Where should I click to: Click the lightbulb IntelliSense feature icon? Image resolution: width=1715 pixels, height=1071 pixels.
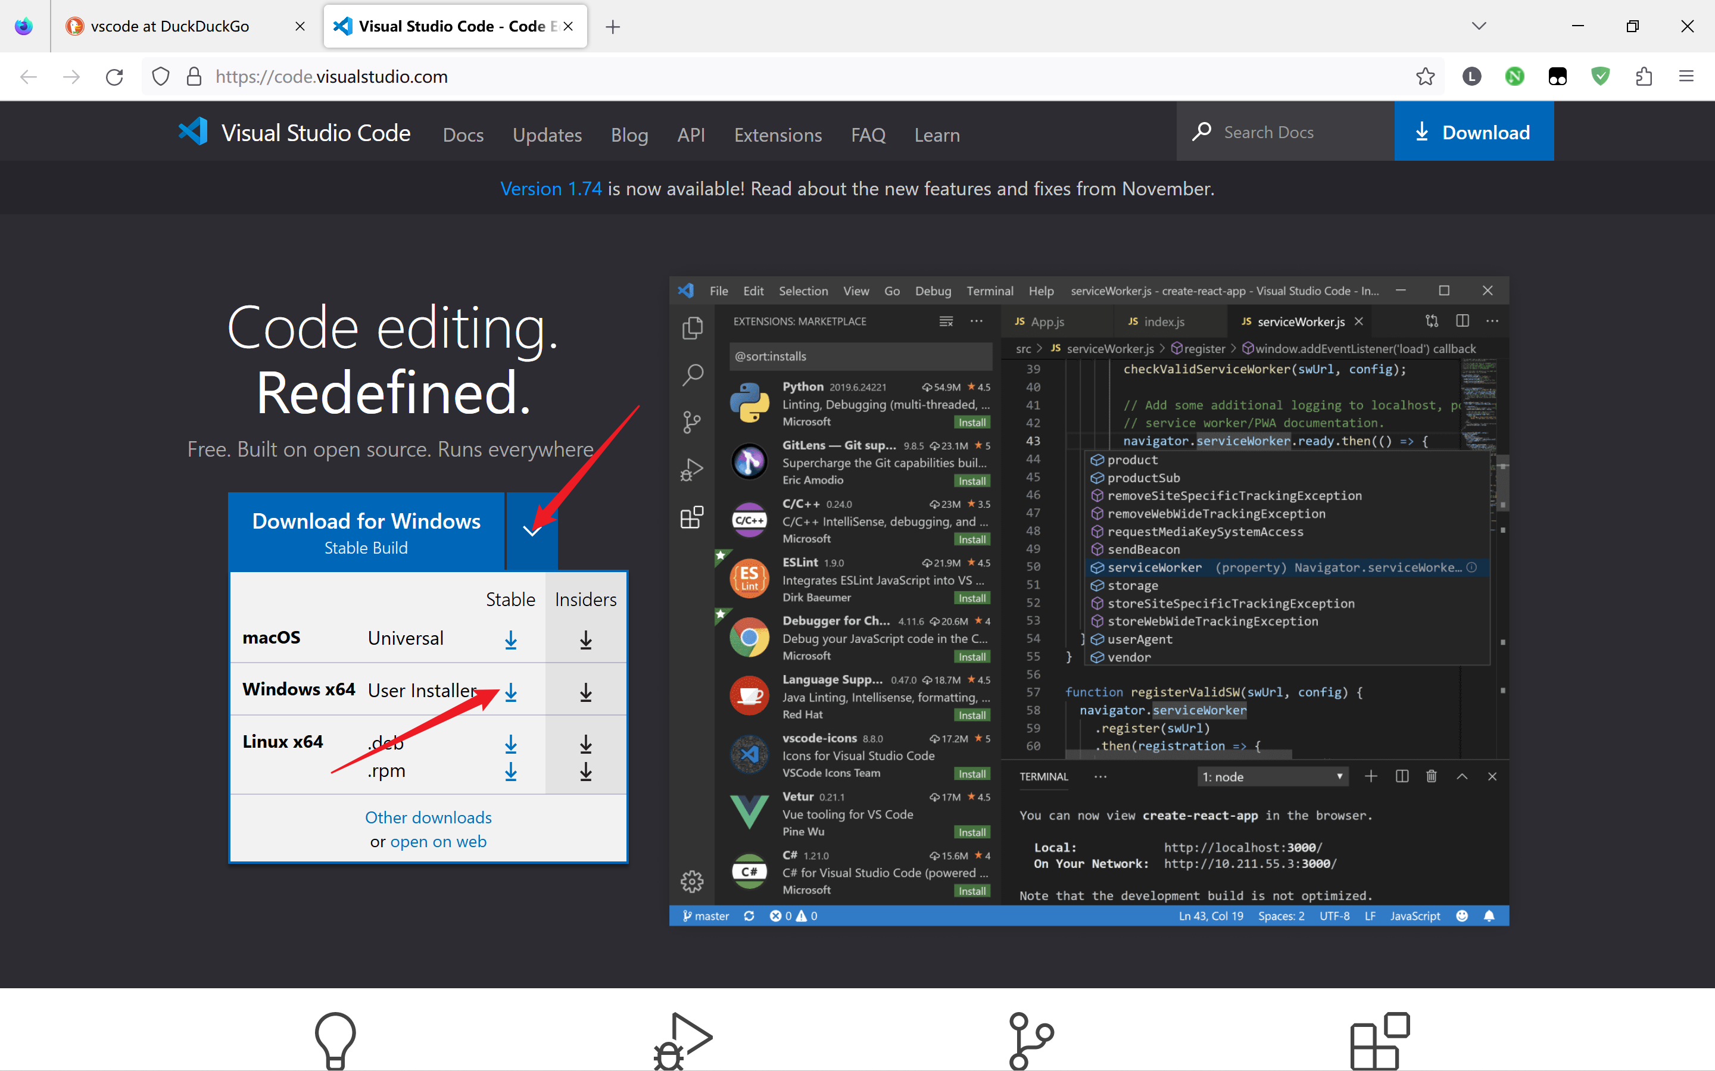pos(335,1041)
